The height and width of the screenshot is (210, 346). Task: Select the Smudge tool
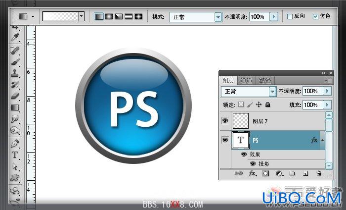[x=15, y=119]
